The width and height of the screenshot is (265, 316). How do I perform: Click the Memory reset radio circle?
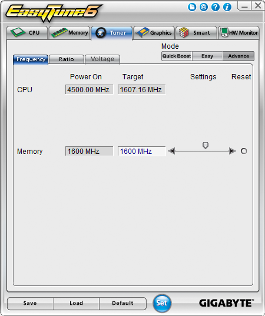244,151
